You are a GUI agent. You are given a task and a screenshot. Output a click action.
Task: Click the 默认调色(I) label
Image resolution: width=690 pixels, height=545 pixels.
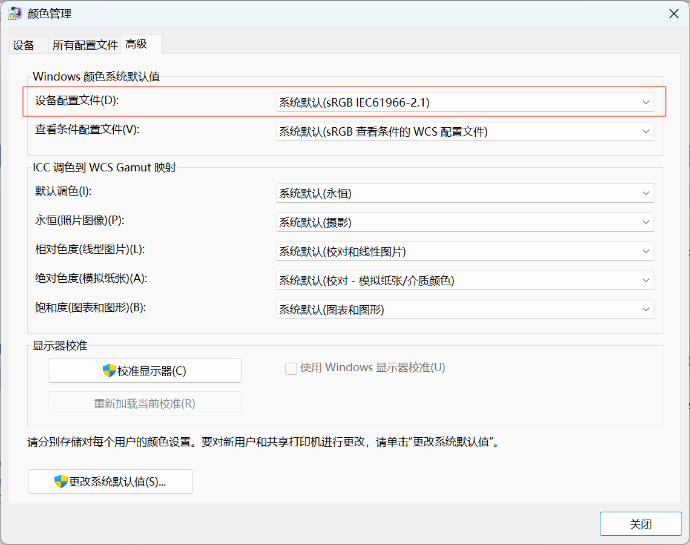64,191
